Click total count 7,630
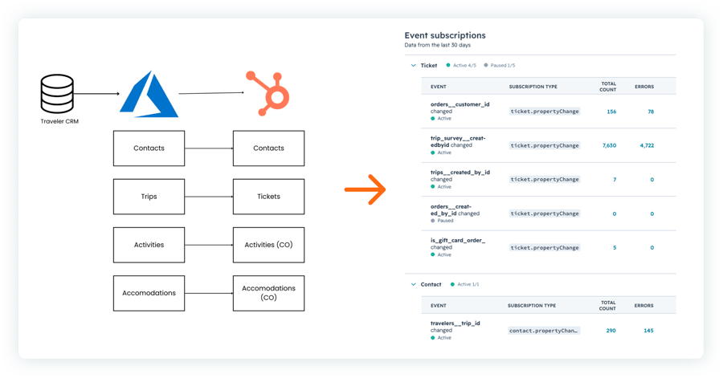This screenshot has width=723, height=378. point(609,145)
